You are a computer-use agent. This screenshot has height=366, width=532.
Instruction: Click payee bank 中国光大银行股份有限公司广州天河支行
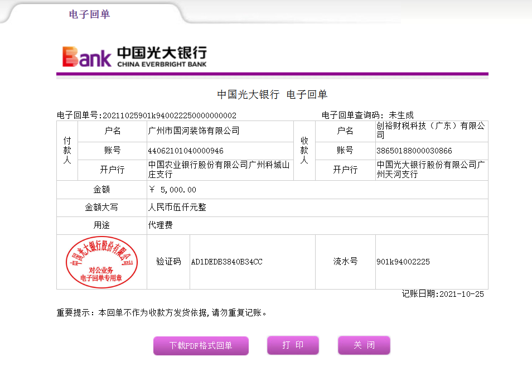tap(431, 170)
